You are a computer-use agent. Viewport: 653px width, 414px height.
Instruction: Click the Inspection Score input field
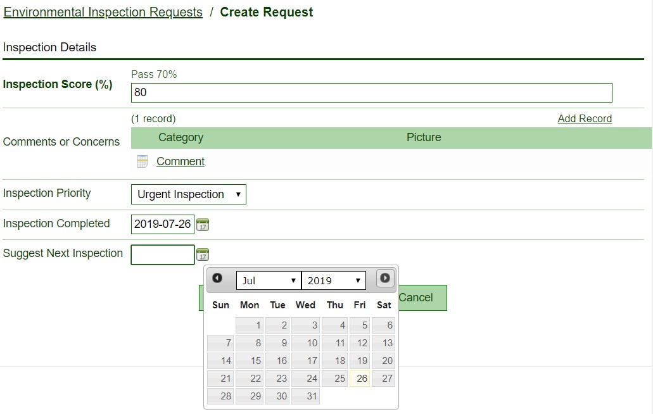coord(371,92)
